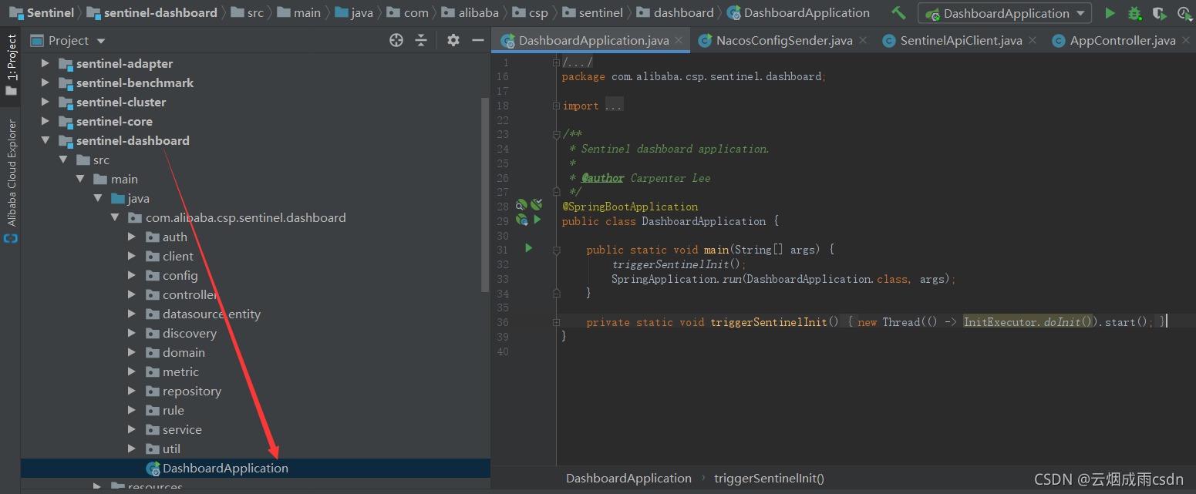Select the DashboardApplication class in tree
The height and width of the screenshot is (494, 1196).
pyautogui.click(x=225, y=468)
